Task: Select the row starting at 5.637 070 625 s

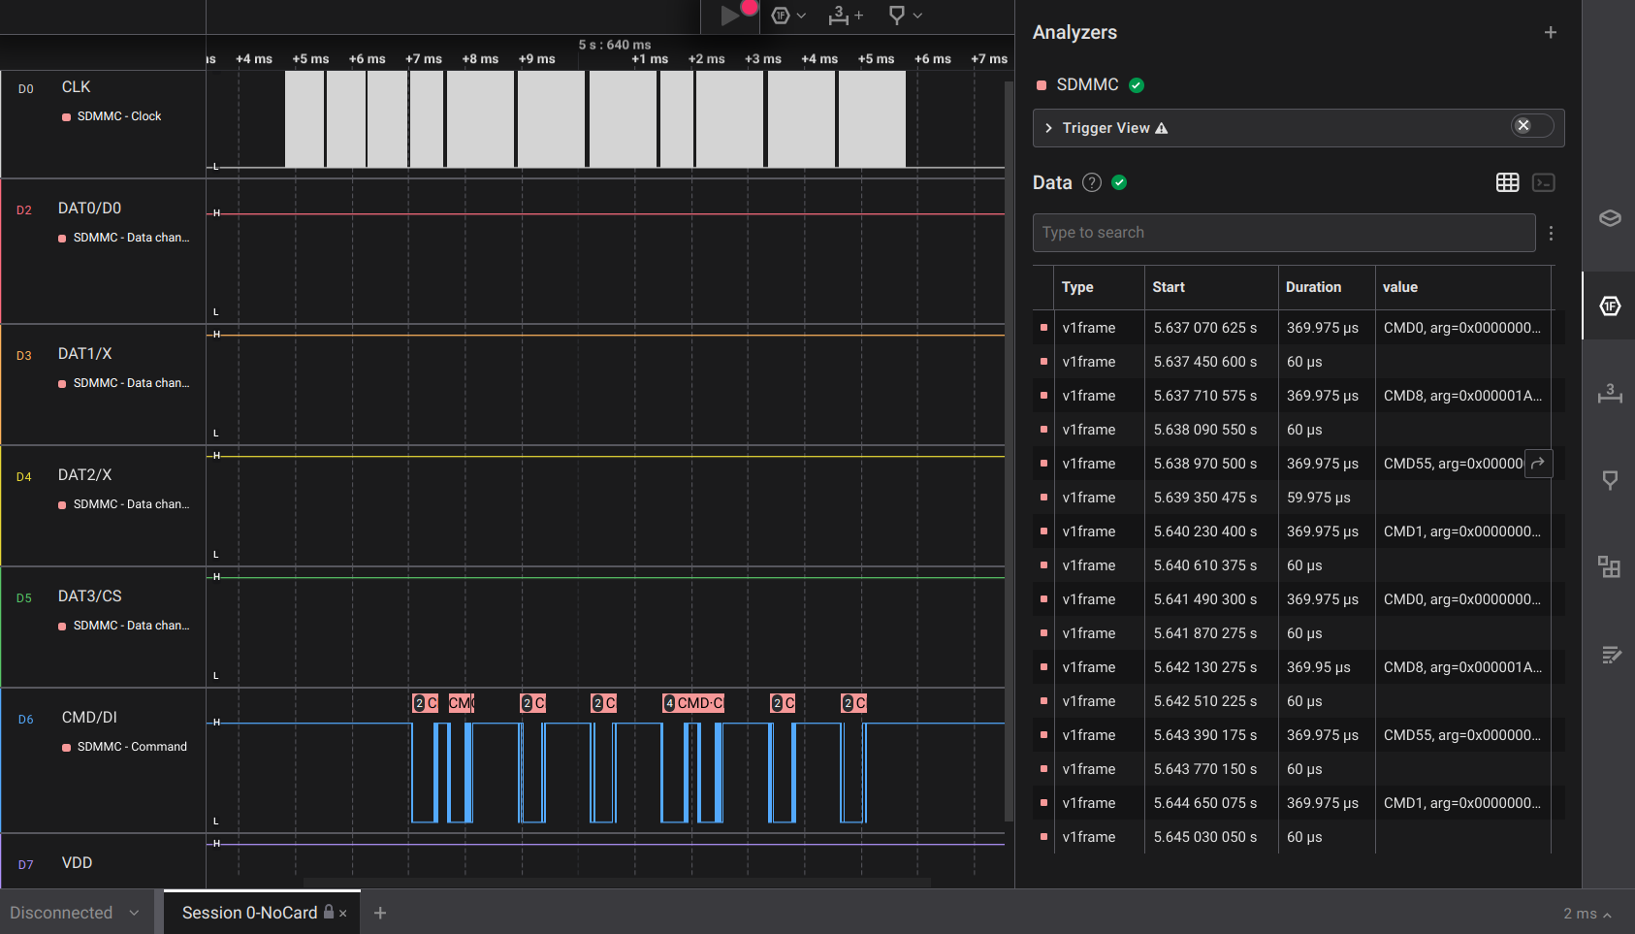Action: [1299, 328]
